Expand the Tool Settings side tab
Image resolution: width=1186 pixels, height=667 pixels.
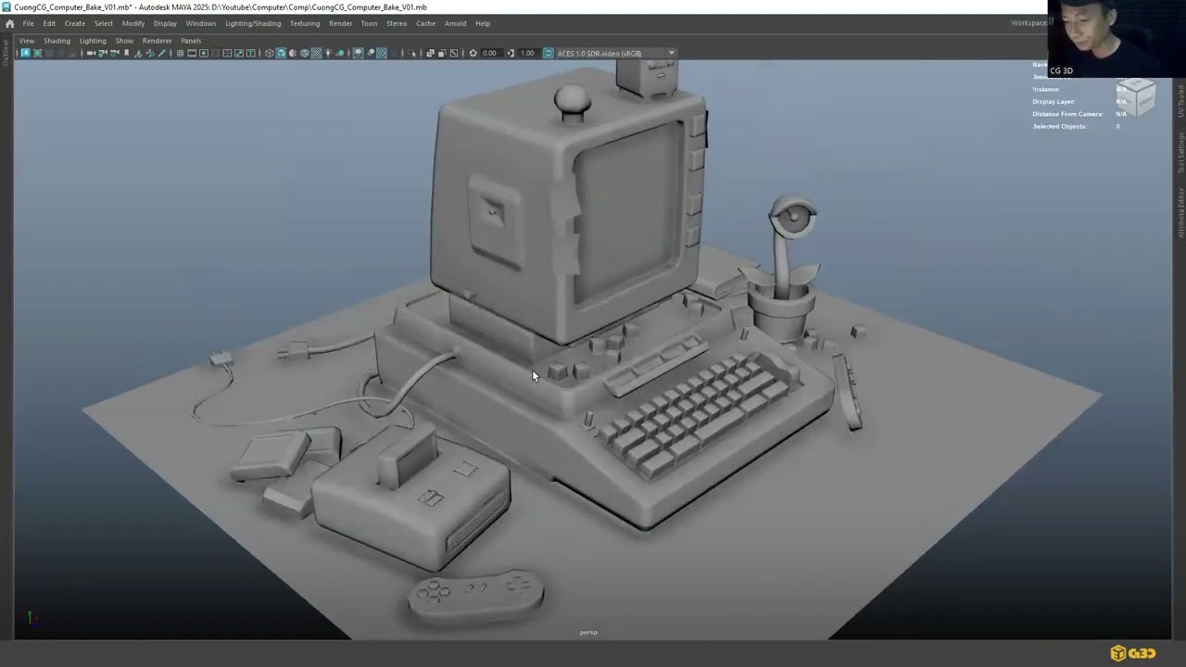point(1181,154)
